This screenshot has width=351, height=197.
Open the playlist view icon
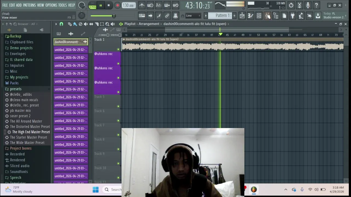(242, 16)
